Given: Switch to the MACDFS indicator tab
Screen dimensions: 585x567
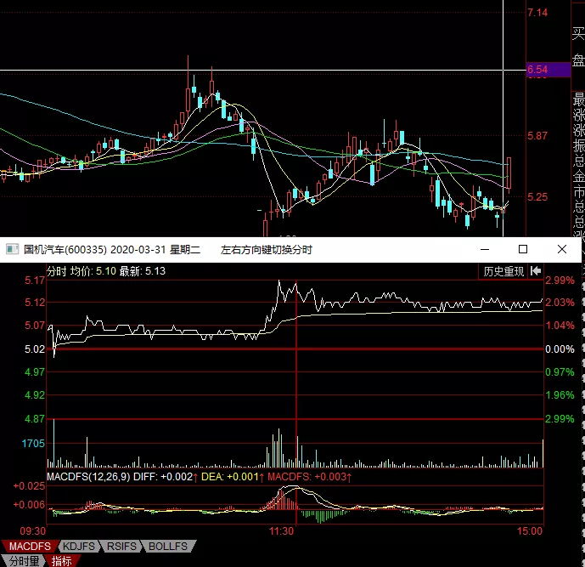Looking at the screenshot, I should click(x=30, y=547).
